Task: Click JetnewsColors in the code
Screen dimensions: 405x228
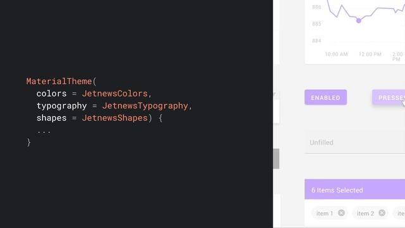Action: [115, 94]
